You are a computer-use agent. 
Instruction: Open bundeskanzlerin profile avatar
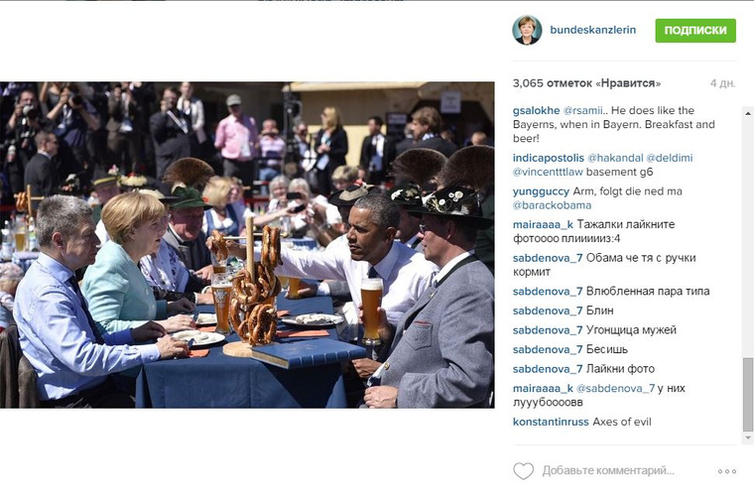click(527, 30)
